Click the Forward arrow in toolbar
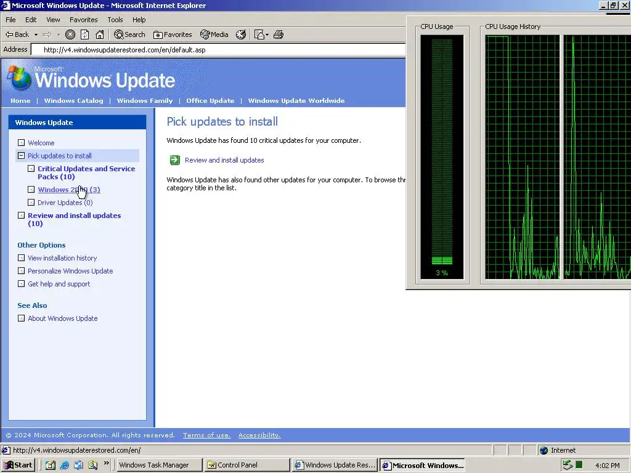Screen dimensions: 631x473 (47, 35)
